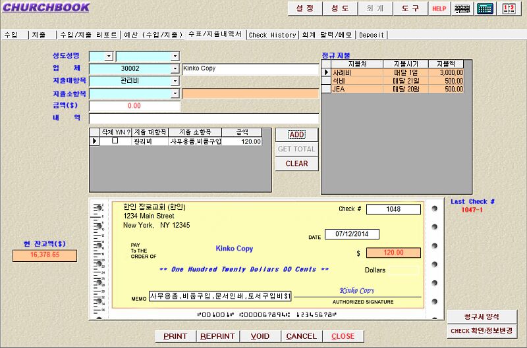527x348 pixels.
Task: Click the 120.00 cell in expense grid
Action: click(242, 141)
